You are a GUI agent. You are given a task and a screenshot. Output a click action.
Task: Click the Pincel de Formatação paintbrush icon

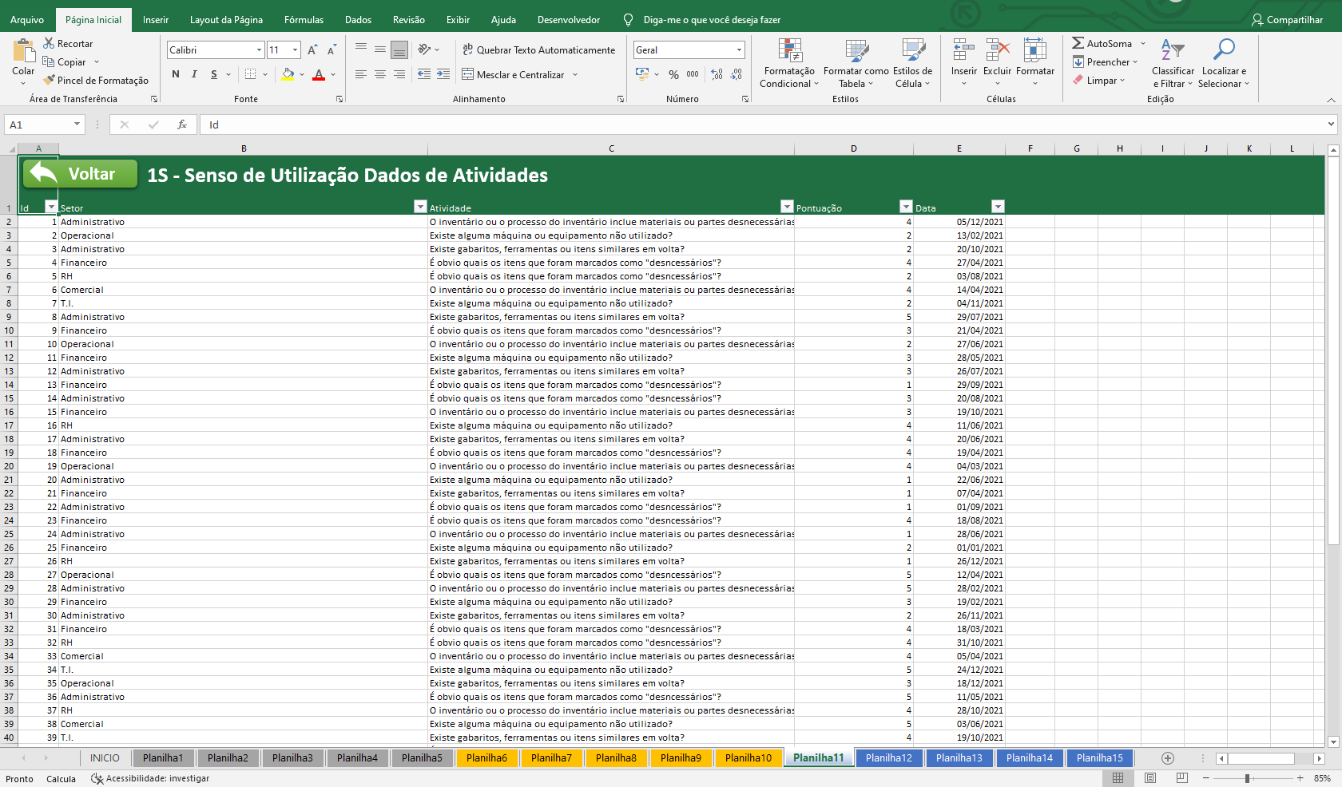50,80
